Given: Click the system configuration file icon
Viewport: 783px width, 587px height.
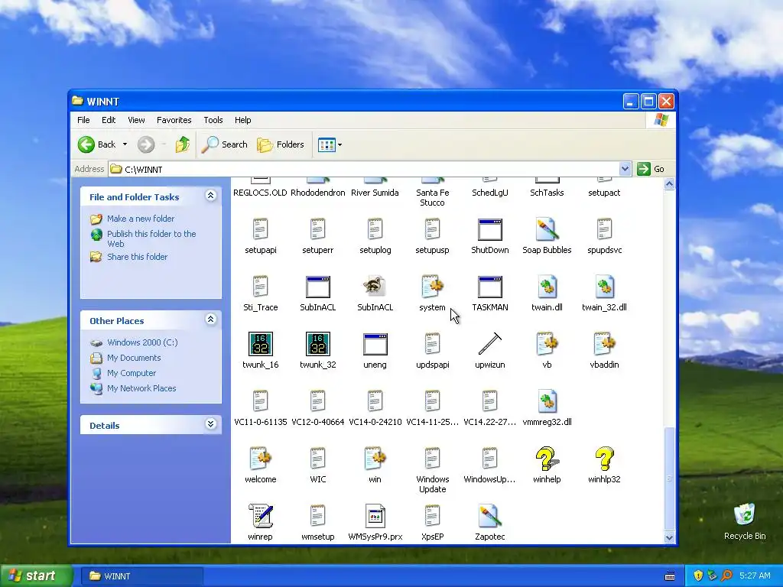Looking at the screenshot, I should [x=432, y=287].
